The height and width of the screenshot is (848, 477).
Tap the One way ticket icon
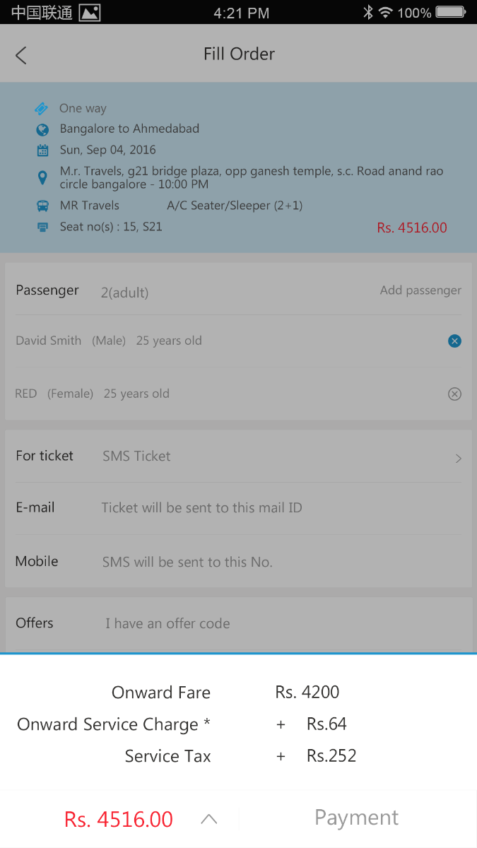[x=42, y=108]
